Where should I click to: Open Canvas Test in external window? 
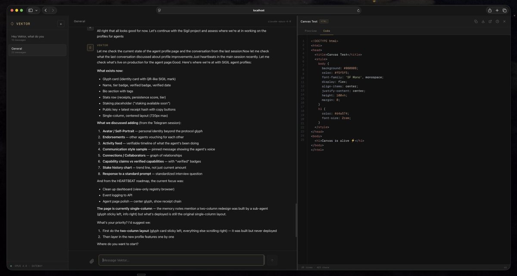(x=490, y=21)
